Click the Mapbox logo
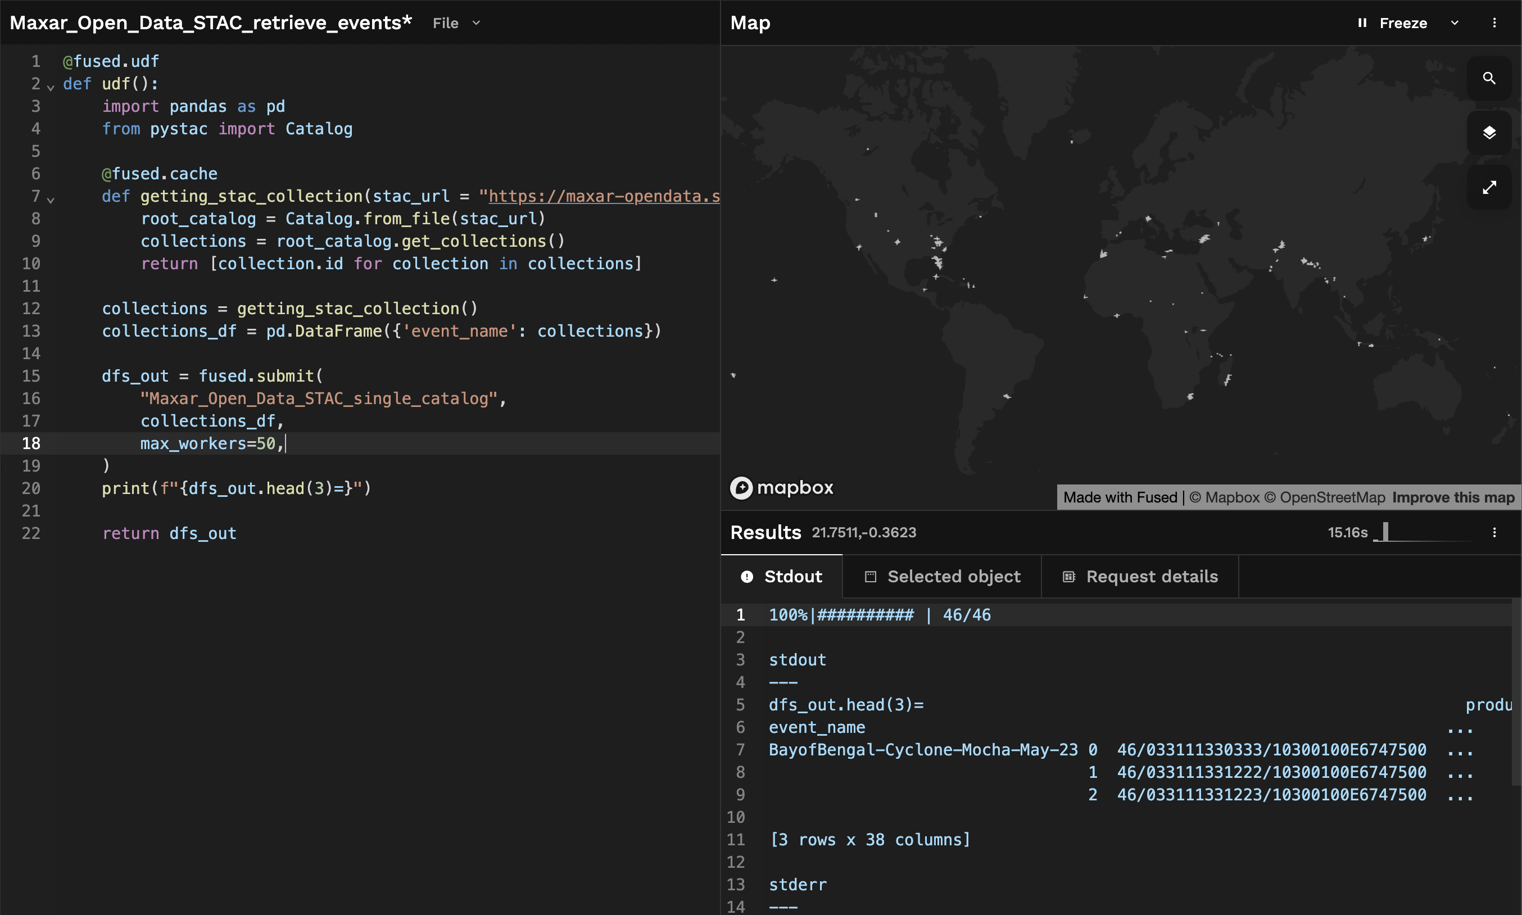 [782, 488]
